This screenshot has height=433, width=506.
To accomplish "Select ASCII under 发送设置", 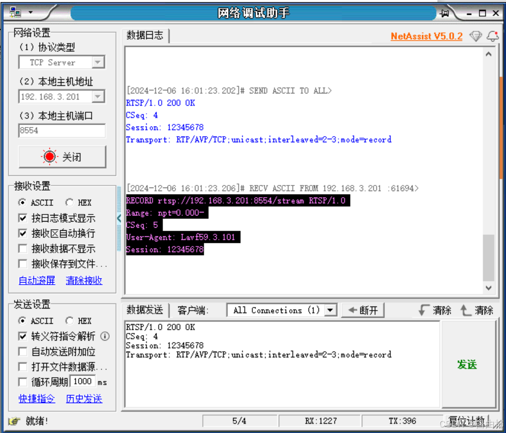I will [x=22, y=321].
